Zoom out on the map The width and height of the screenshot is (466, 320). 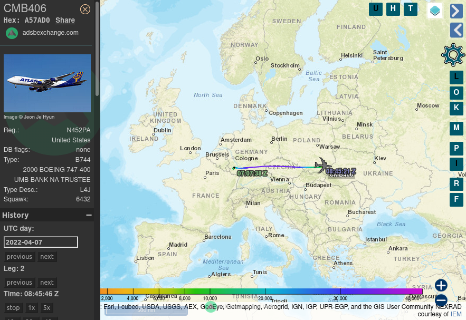(441, 300)
